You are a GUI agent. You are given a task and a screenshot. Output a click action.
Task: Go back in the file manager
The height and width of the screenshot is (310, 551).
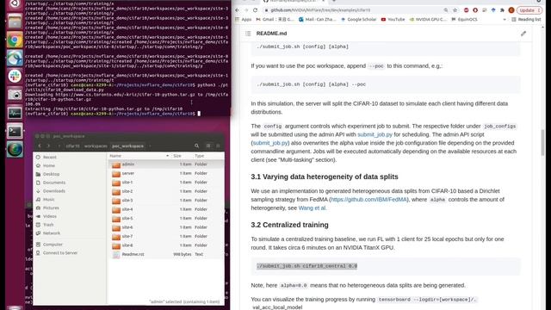click(40, 146)
